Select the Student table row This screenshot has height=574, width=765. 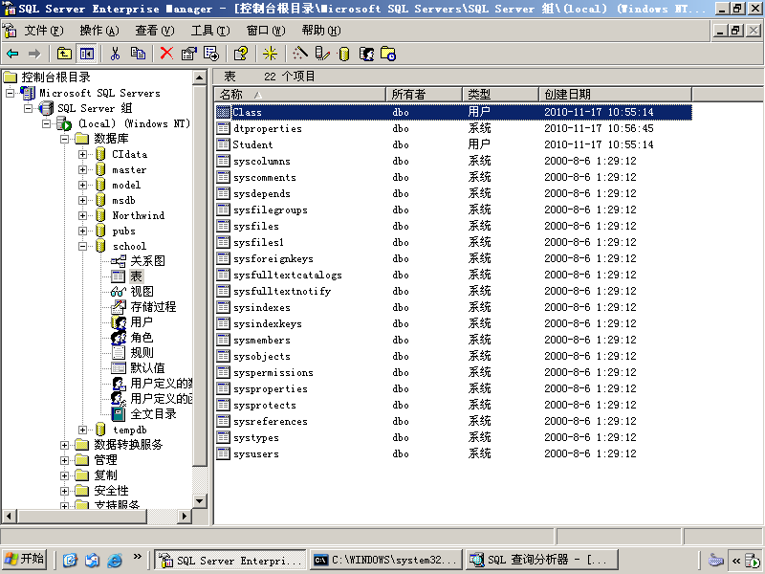453,144
